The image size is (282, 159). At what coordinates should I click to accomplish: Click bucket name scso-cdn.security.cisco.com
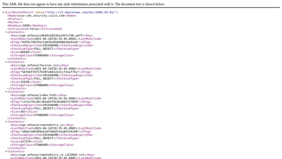[41, 16]
